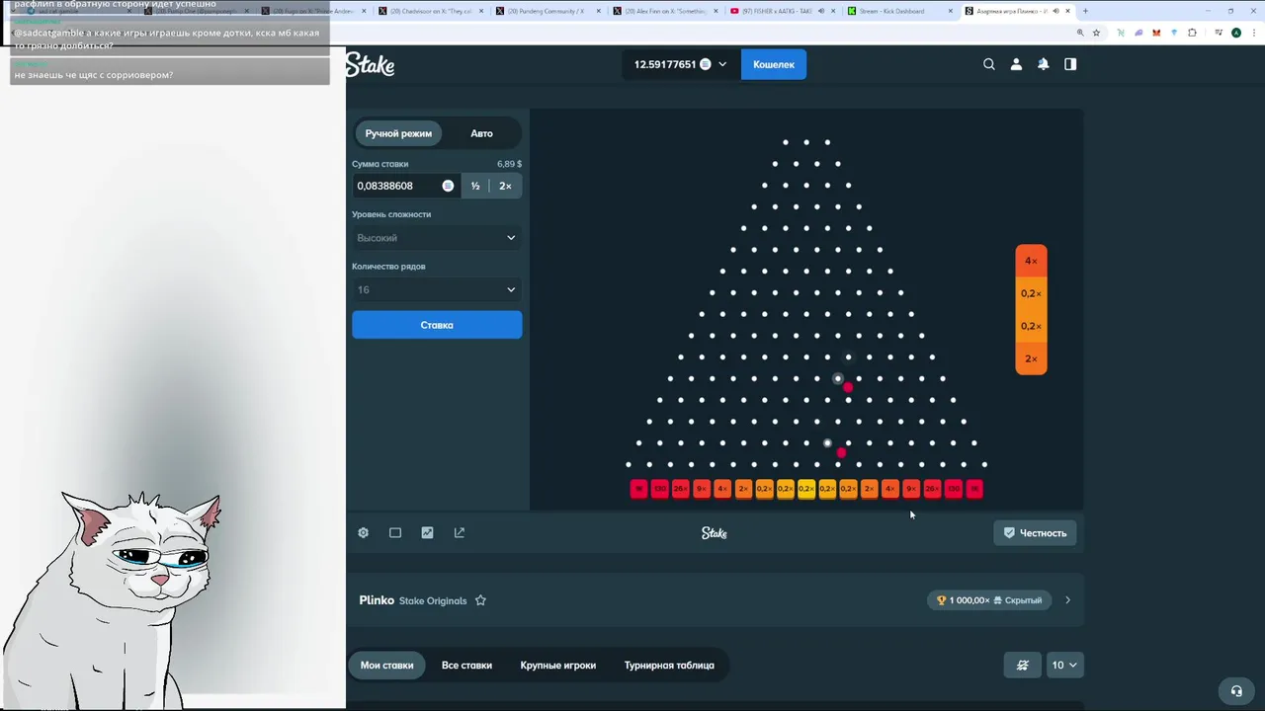The width and height of the screenshot is (1265, 711).
Task: Bookmark this page with the address bar star
Action: pos(1096,33)
